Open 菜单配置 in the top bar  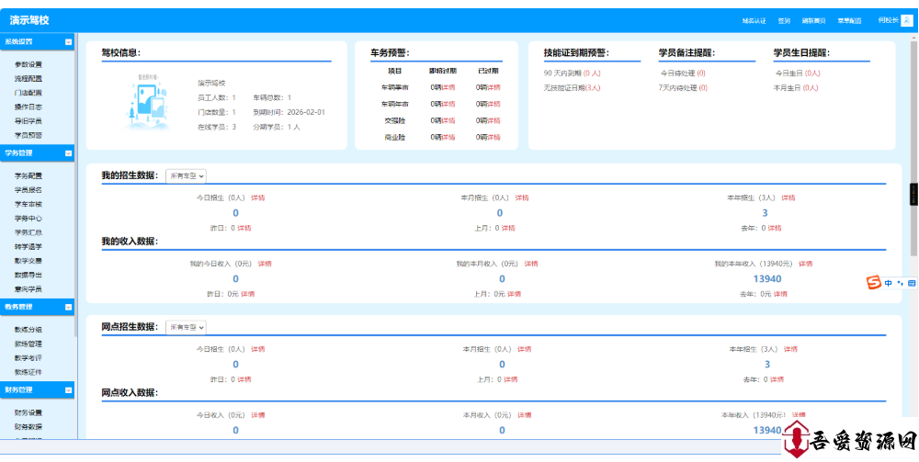click(849, 21)
